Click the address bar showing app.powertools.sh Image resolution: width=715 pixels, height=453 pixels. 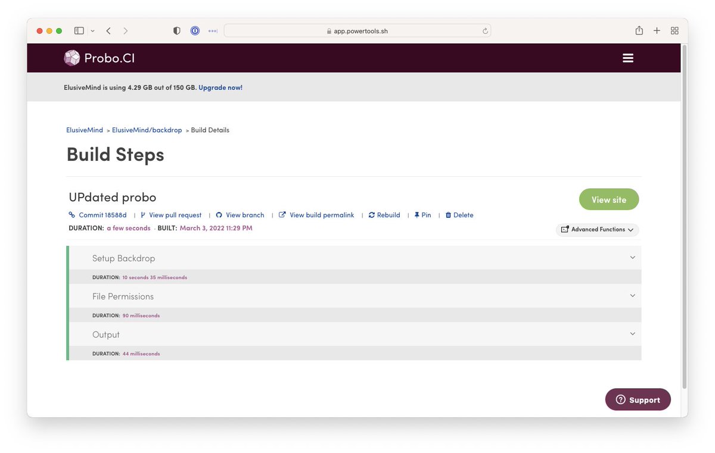pyautogui.click(x=357, y=31)
